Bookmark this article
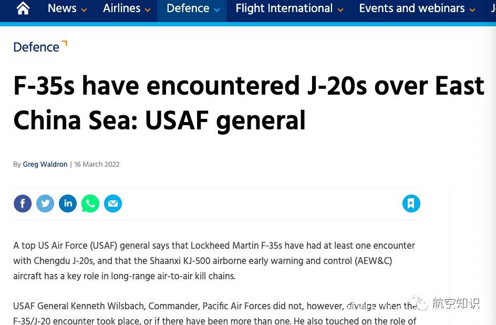 [411, 204]
